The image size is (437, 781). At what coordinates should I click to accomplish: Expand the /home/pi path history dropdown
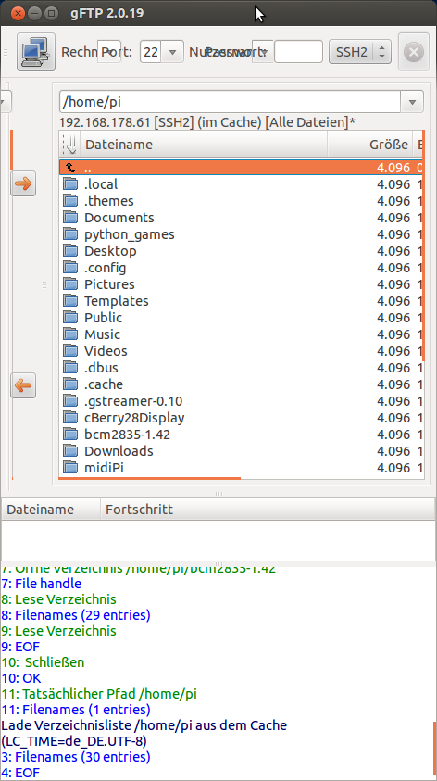pos(412,102)
